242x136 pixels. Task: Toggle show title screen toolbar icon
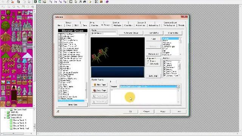101,2
